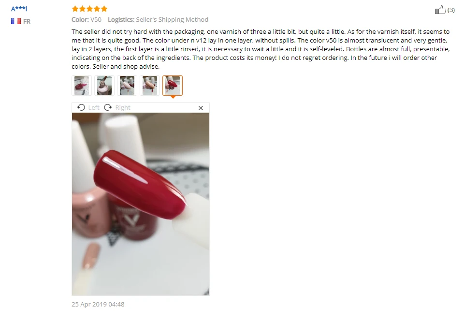
Task: Click the FR country code text
Action: (27, 21)
